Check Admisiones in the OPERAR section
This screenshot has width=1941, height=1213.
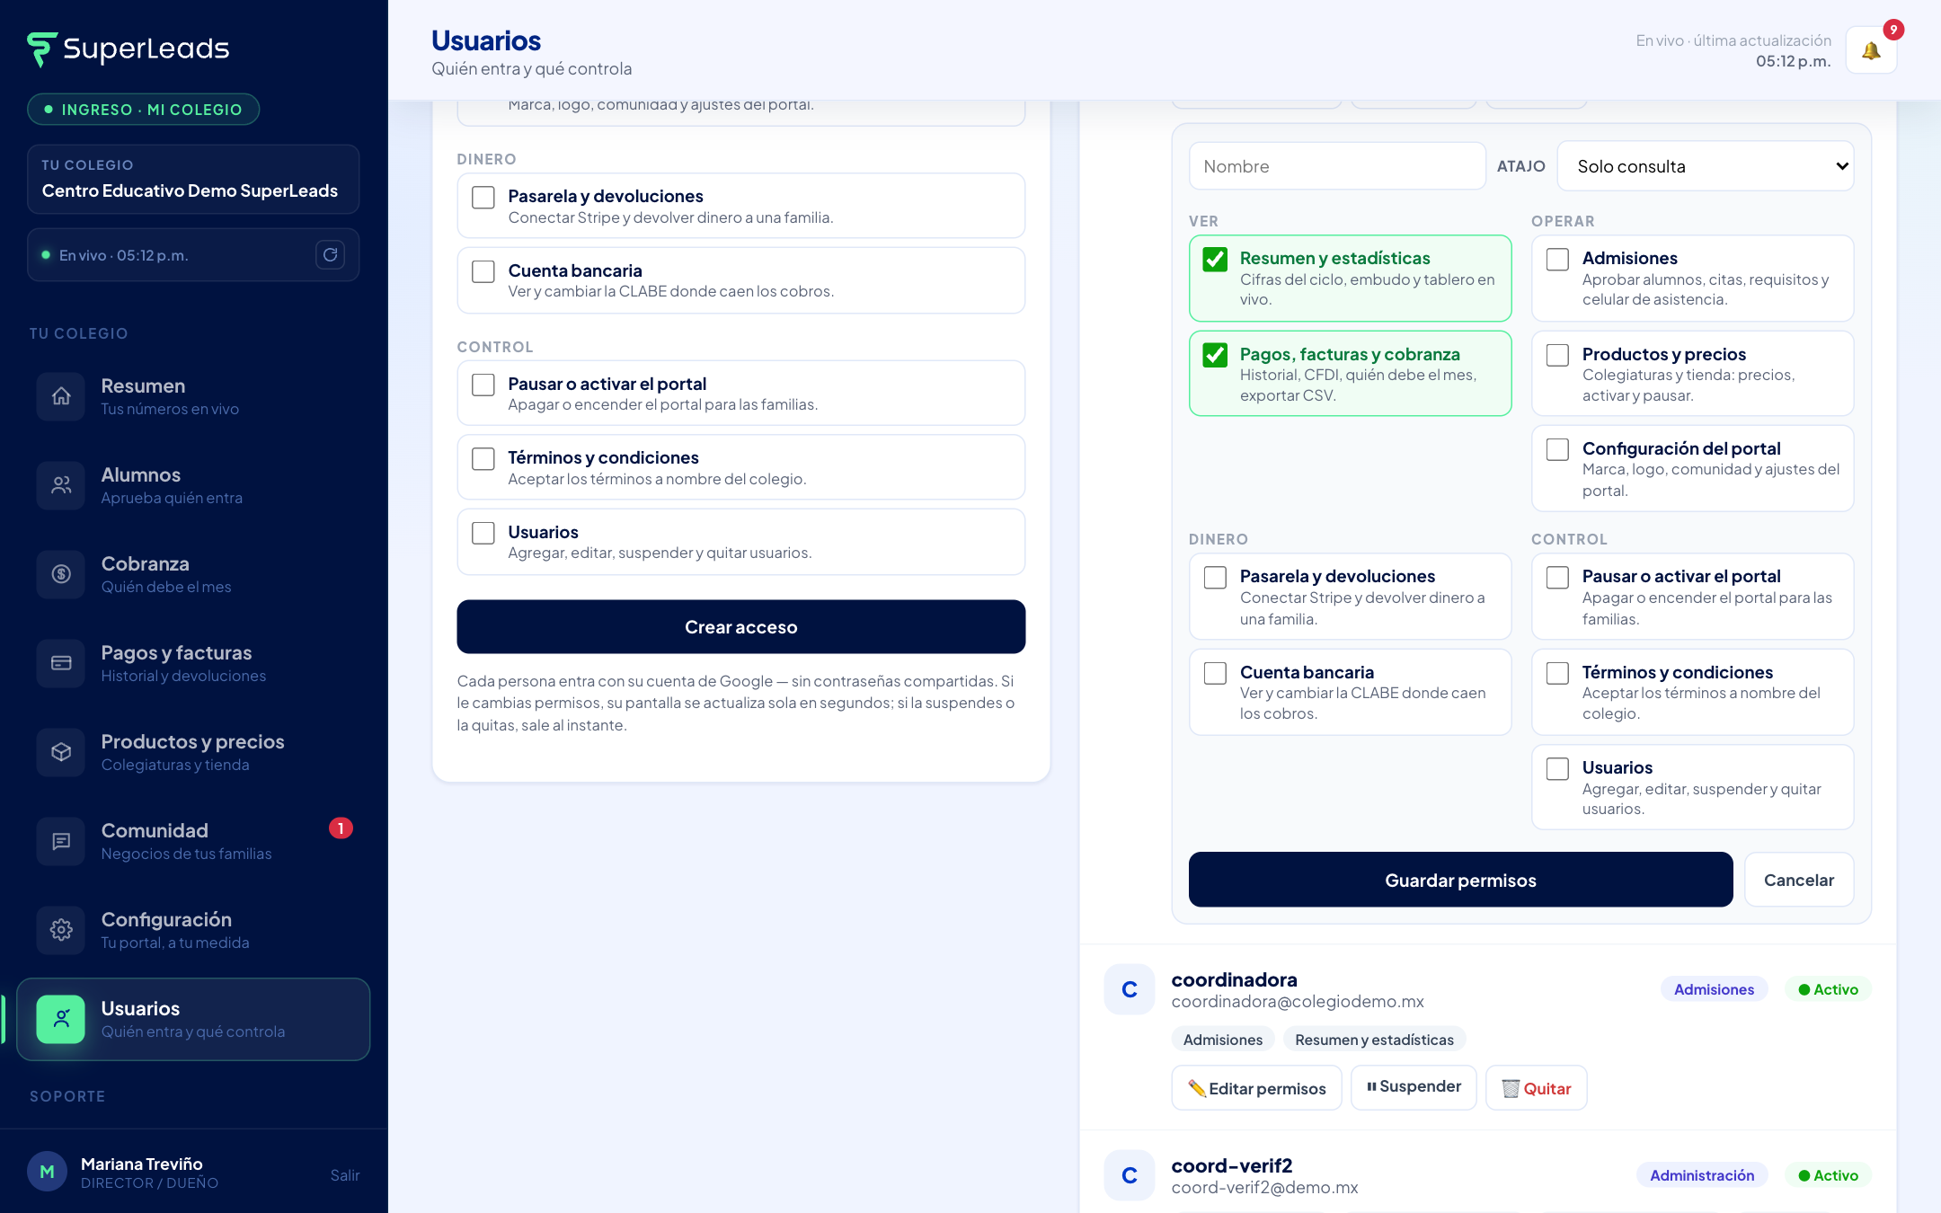[x=1557, y=260]
